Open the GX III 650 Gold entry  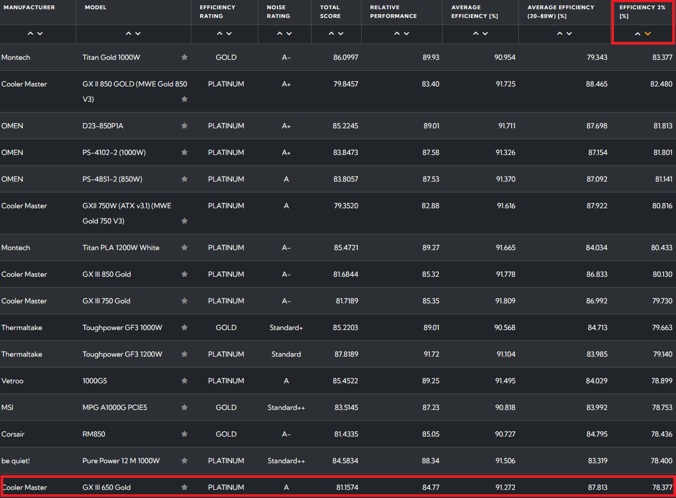107,487
